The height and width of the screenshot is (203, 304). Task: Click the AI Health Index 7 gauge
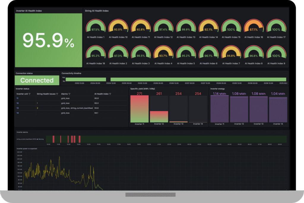click(231, 54)
